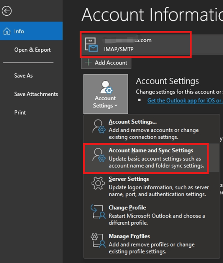Choose Save Attachments in the sidebar
This screenshot has width=223, height=263.
(36, 94)
